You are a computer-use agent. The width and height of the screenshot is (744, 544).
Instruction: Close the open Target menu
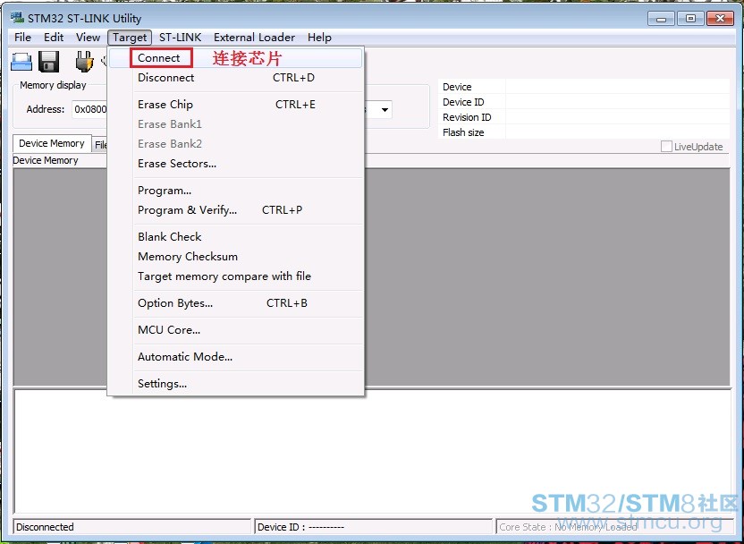pyautogui.click(x=130, y=38)
